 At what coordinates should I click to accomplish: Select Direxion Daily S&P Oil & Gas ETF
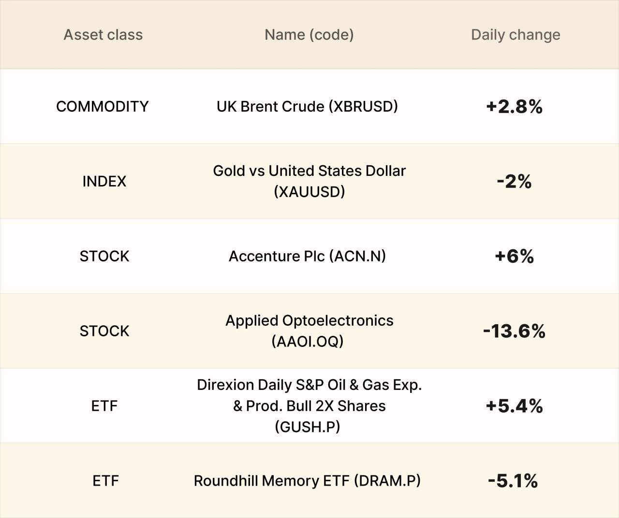coord(309,406)
